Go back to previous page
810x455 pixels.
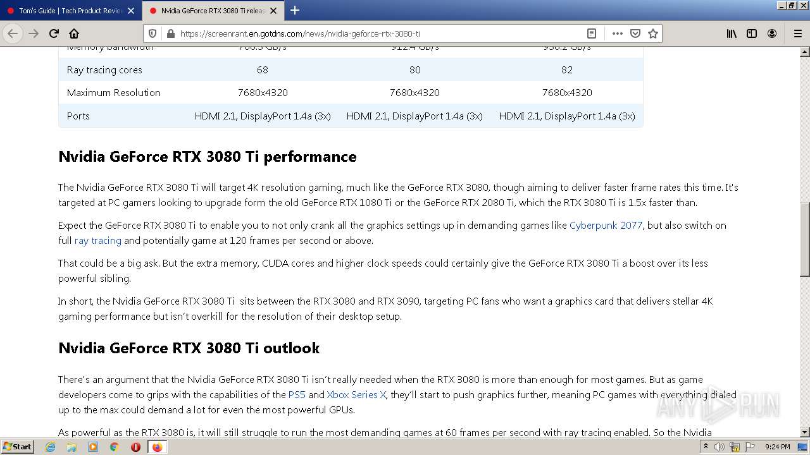[x=13, y=33]
